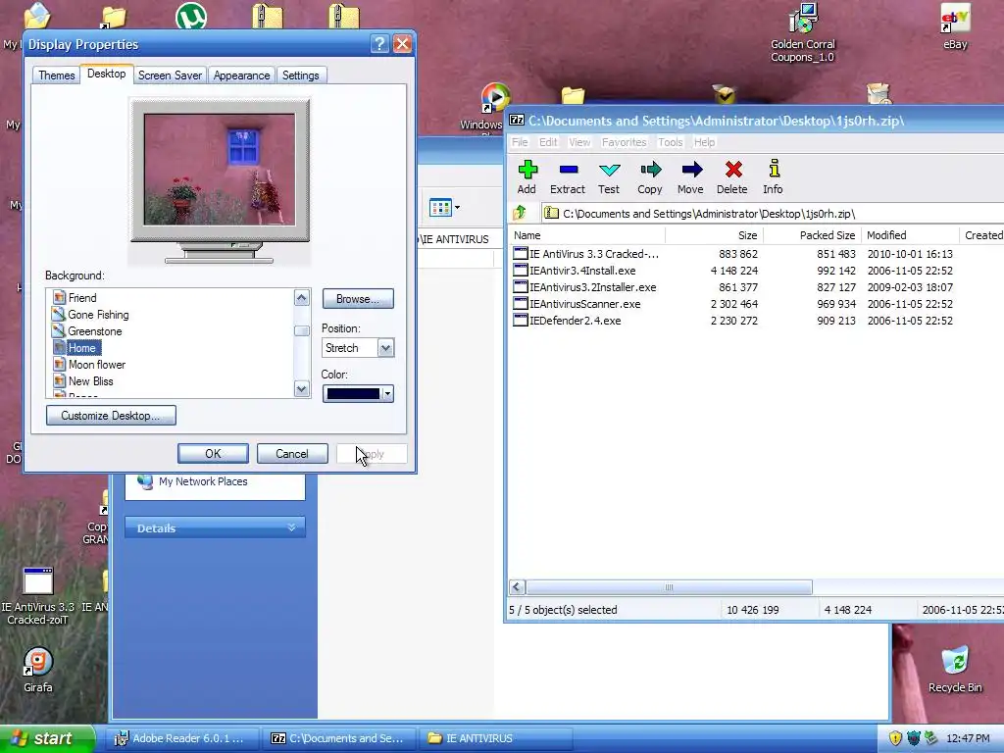This screenshot has height=753, width=1004.
Task: Click 7-Zip horizontal scrollbar thumb
Action: (x=669, y=587)
